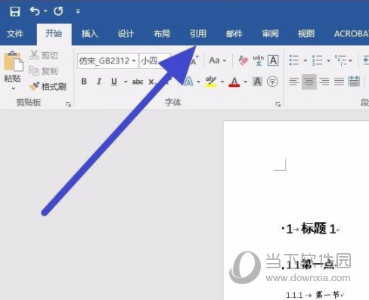Click the enclosed character 字 icon
369x300 pixels.
(x=272, y=82)
